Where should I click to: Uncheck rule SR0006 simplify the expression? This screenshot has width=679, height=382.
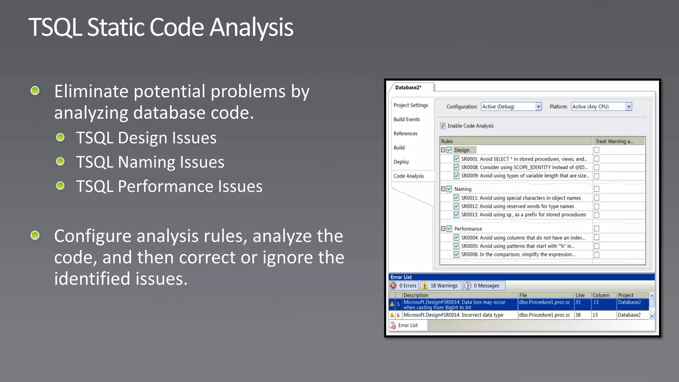pos(457,254)
